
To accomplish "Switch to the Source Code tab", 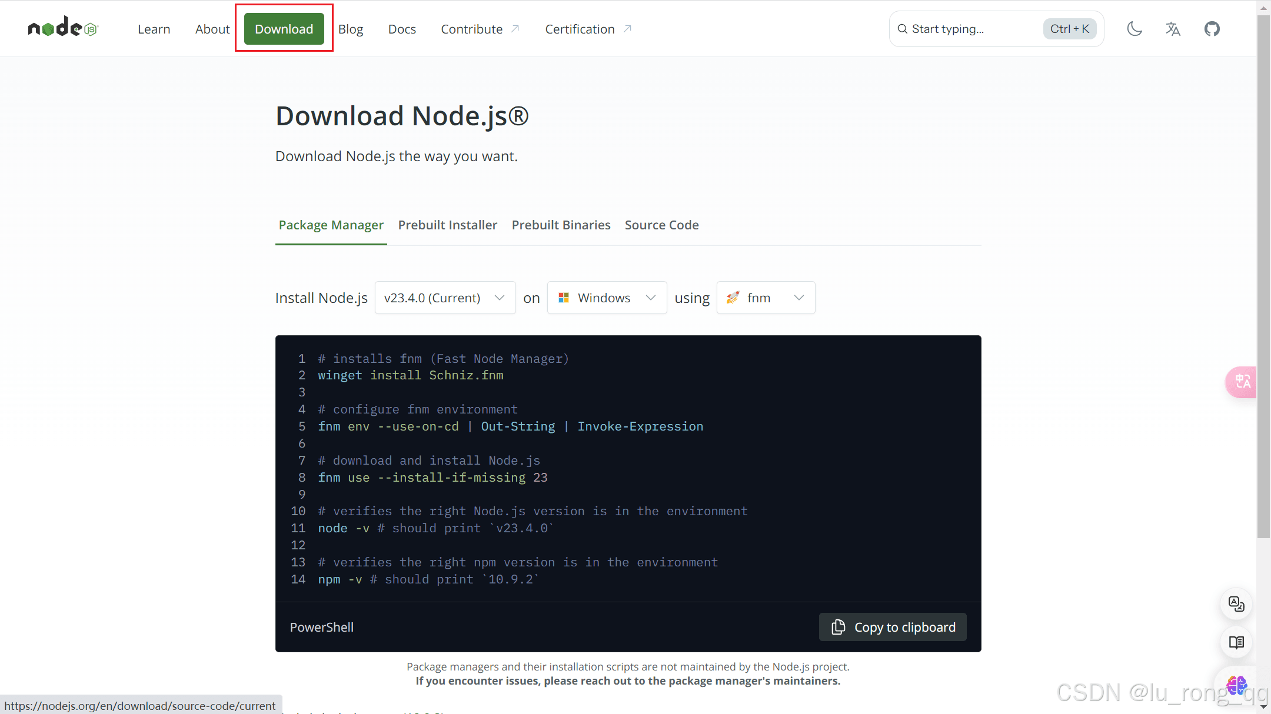I will [661, 225].
